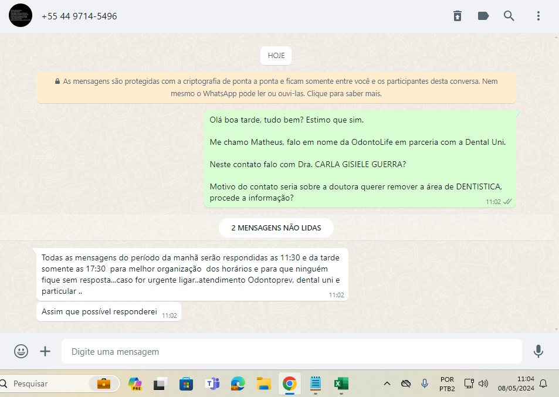Click the HOJE date badge

tap(276, 56)
